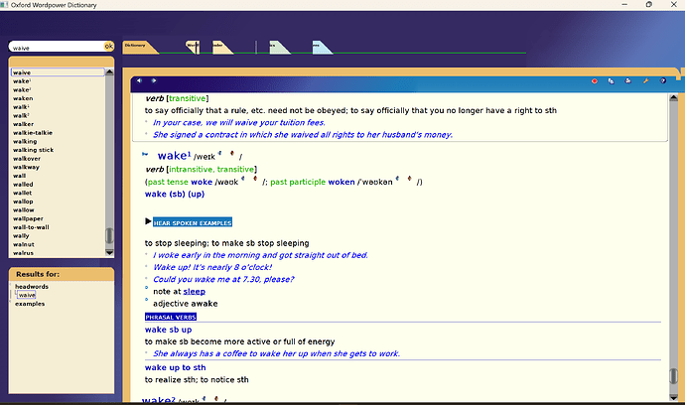Image resolution: width=685 pixels, height=405 pixels.
Task: Click definition pane scroll up arrow
Action: (x=673, y=98)
